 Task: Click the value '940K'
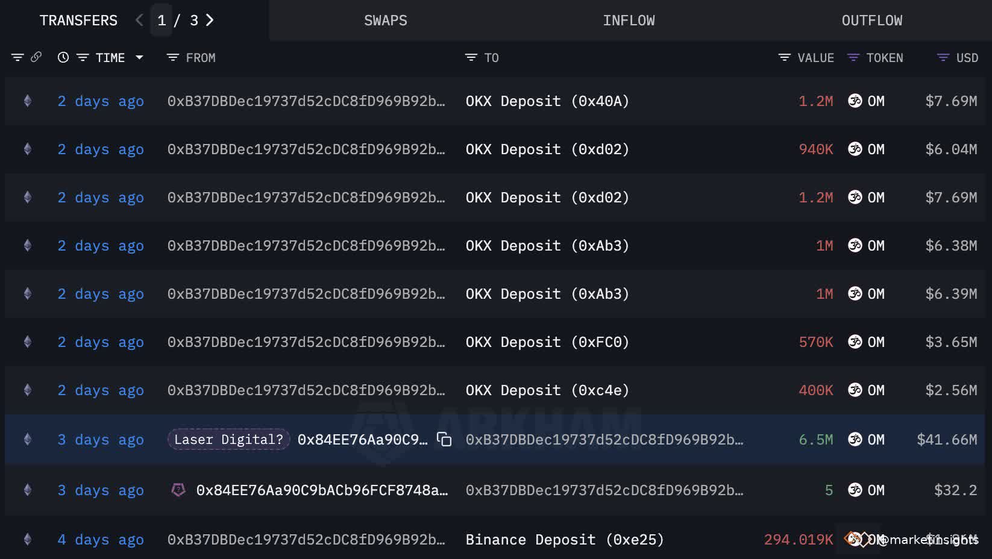[816, 149]
